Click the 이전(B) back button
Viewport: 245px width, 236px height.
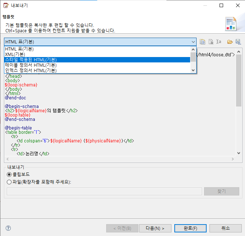click(122, 228)
